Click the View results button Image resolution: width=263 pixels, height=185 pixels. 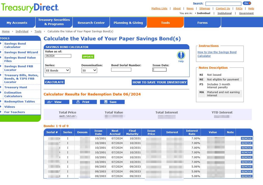[x=57, y=102]
